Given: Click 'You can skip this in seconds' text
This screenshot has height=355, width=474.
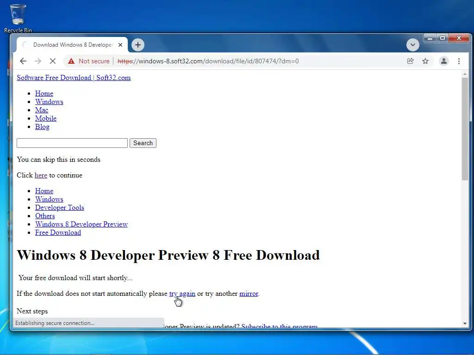Looking at the screenshot, I should (x=58, y=159).
